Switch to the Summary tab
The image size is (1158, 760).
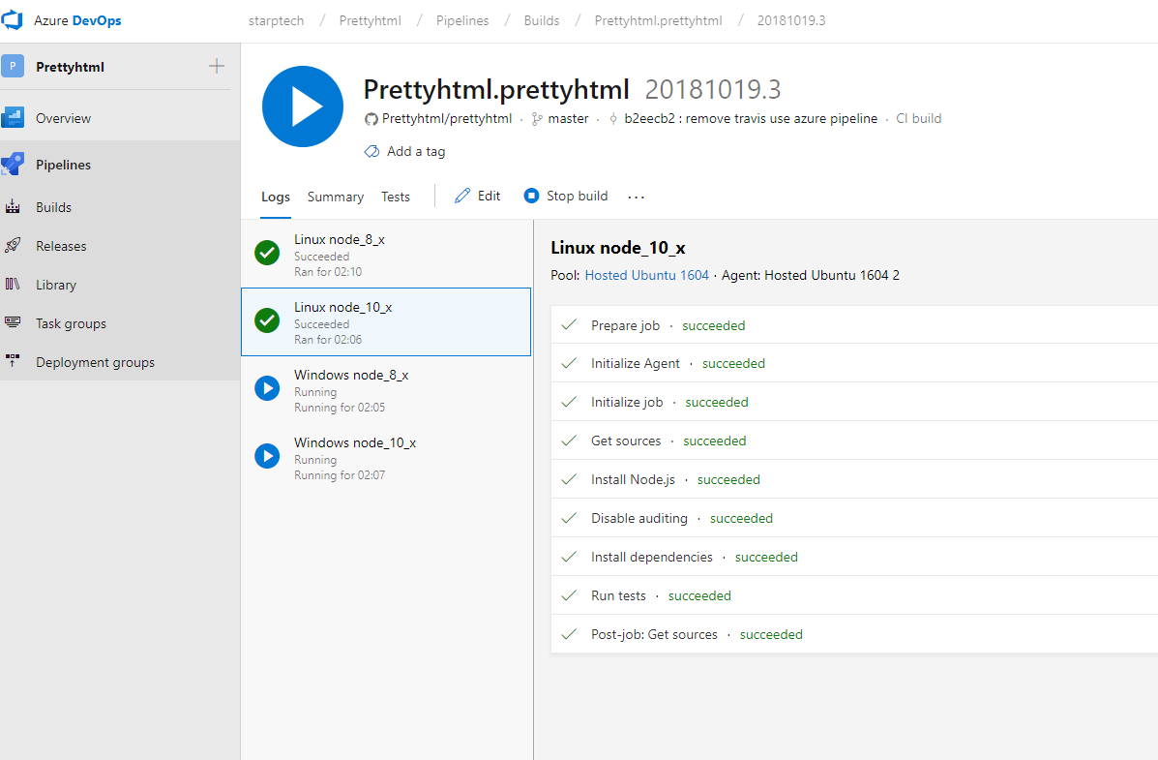pyautogui.click(x=336, y=198)
